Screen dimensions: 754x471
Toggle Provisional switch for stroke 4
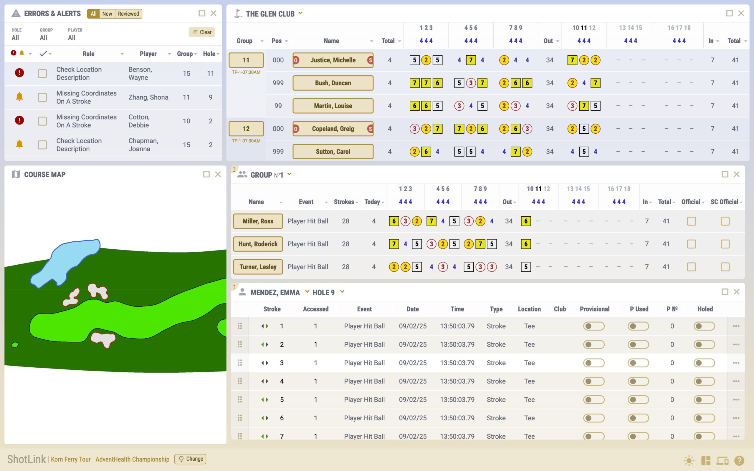tap(593, 381)
